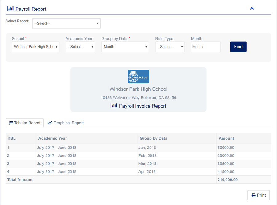Image resolution: width=277 pixels, height=205 pixels.
Task: Click the Payroll Invoice Report title text
Action: tap(143, 106)
